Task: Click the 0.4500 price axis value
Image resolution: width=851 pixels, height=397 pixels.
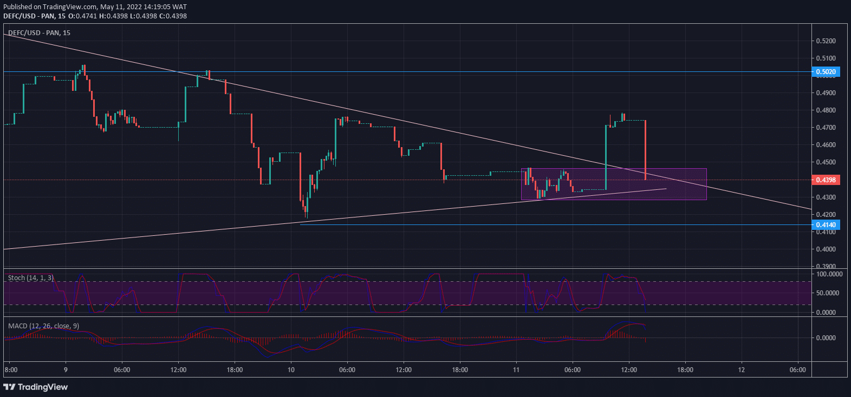Action: [826, 162]
